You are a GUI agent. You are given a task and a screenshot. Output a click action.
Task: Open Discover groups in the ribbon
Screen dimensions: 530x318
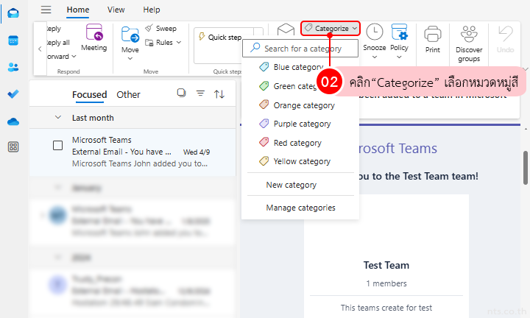pos(469,43)
